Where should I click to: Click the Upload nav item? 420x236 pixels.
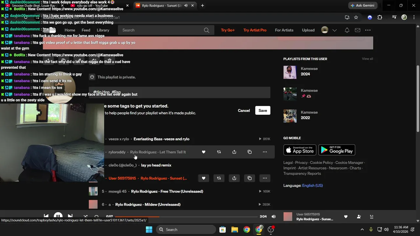[x=308, y=30]
